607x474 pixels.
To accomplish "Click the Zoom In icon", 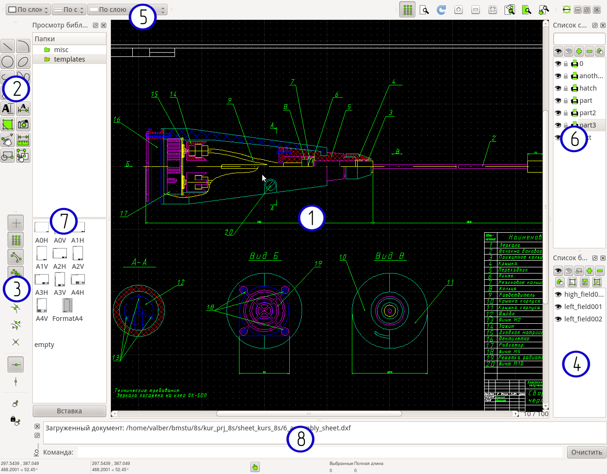I will pyautogui.click(x=458, y=9).
